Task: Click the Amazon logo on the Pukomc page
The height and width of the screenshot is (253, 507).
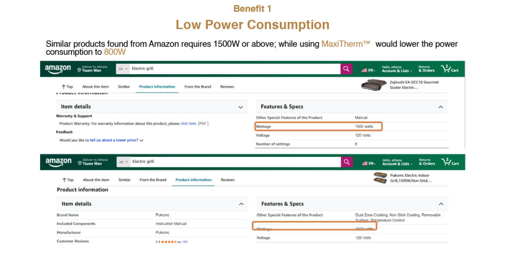Action: tap(58, 162)
